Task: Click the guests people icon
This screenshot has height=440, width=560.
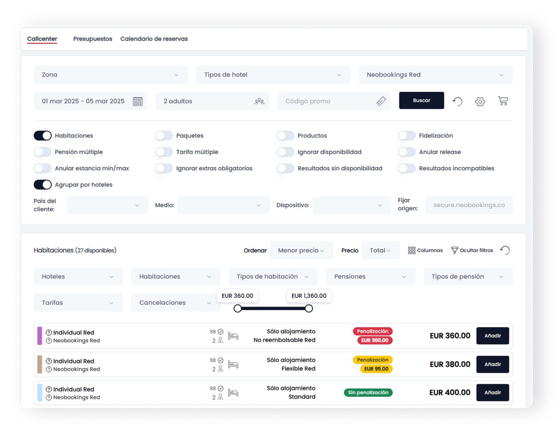Action: pos(259,101)
